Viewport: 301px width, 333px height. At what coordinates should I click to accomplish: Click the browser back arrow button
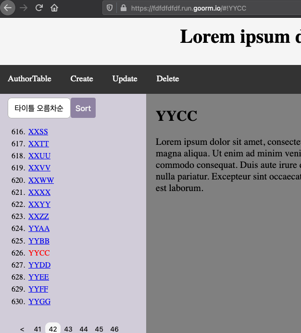click(x=8, y=8)
